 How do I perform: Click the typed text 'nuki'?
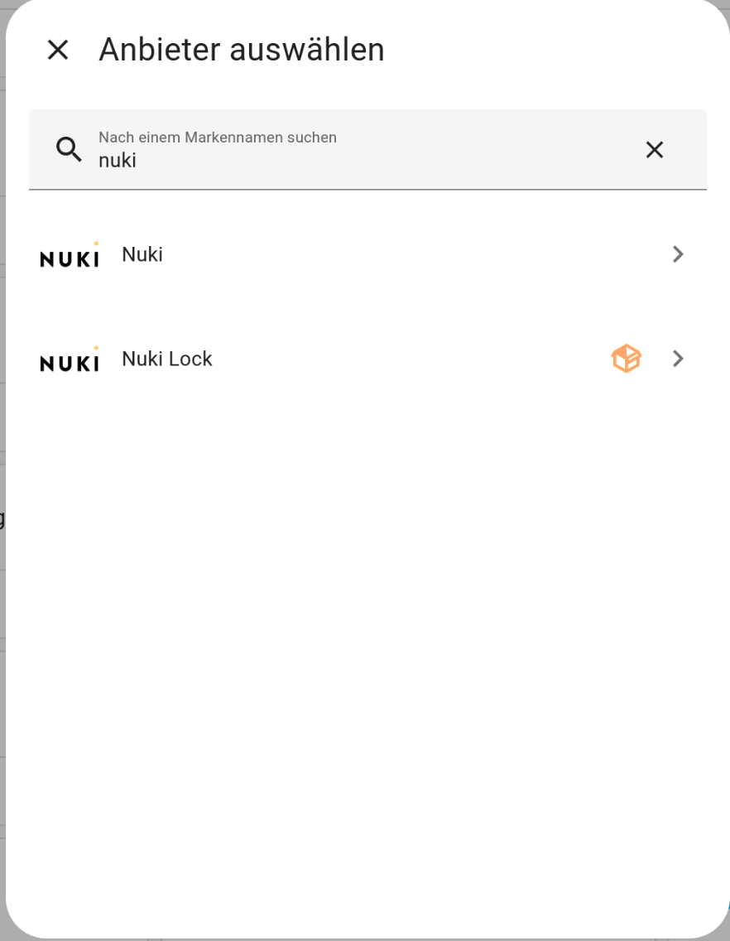pos(118,161)
